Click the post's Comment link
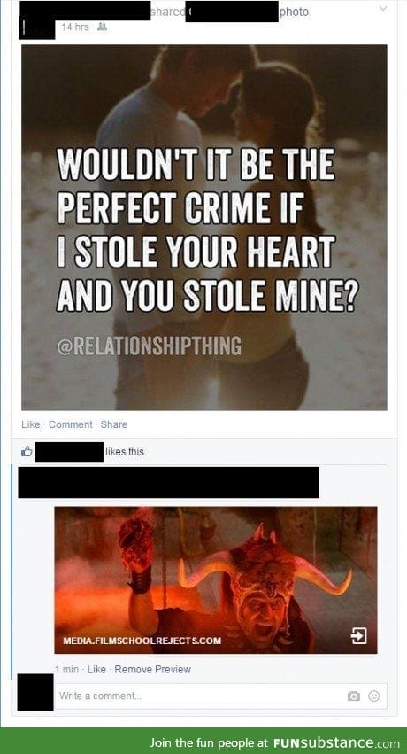This screenshot has width=407, height=754. click(x=71, y=424)
